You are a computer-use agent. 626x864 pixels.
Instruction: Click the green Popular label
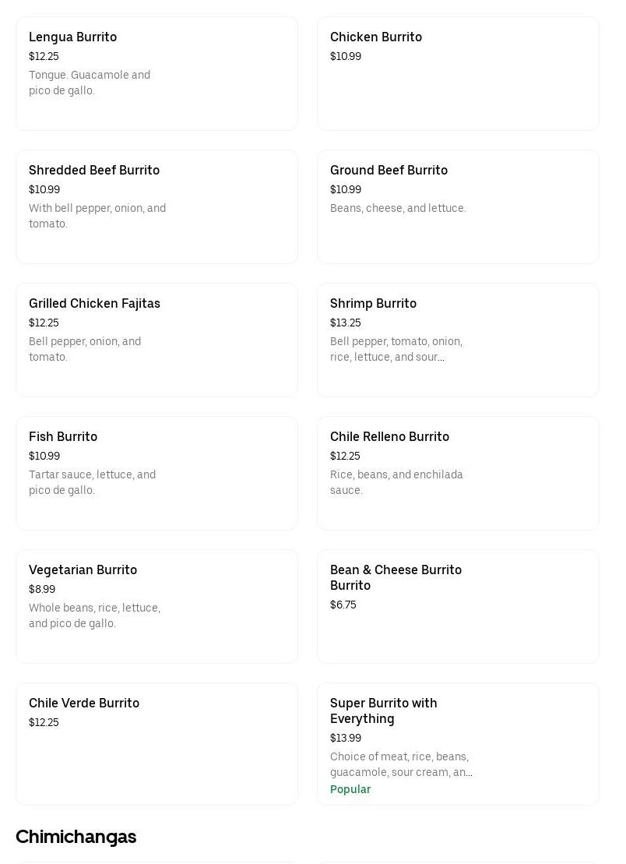[350, 789]
